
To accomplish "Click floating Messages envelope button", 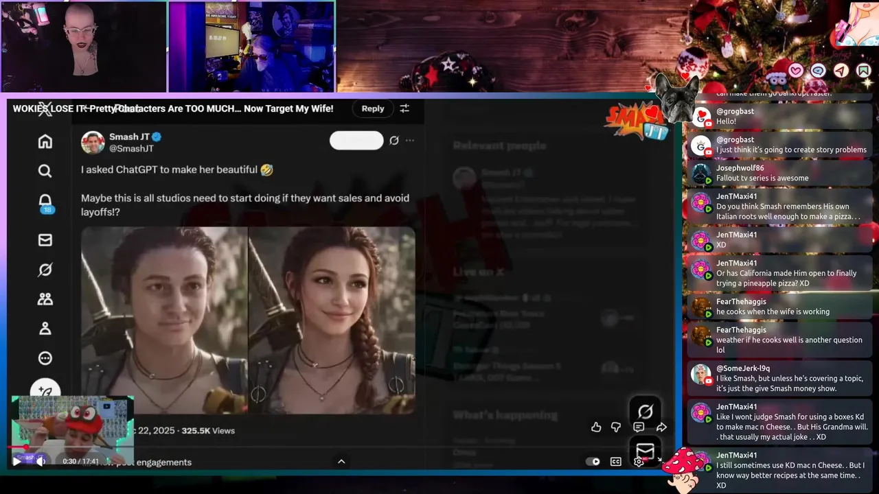I will click(645, 451).
